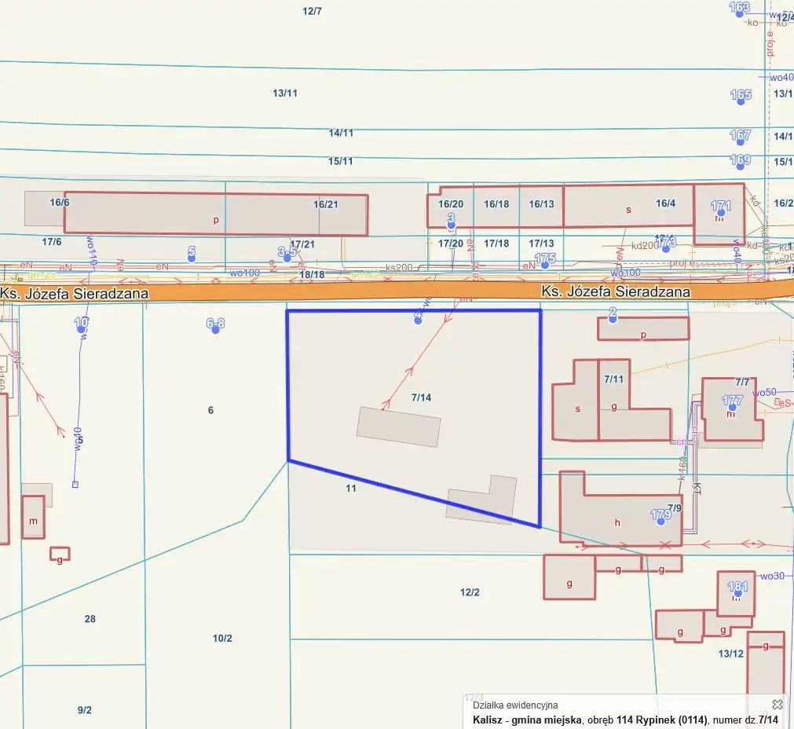Click parcel label 28
Viewport: 794px width, 729px height.
90,619
